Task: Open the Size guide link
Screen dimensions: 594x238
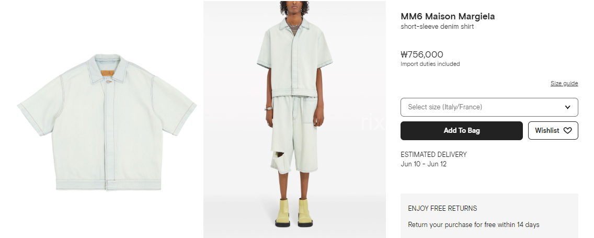Action: pyautogui.click(x=564, y=83)
